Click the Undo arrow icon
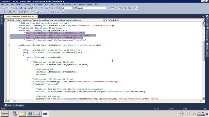 (36, 8)
